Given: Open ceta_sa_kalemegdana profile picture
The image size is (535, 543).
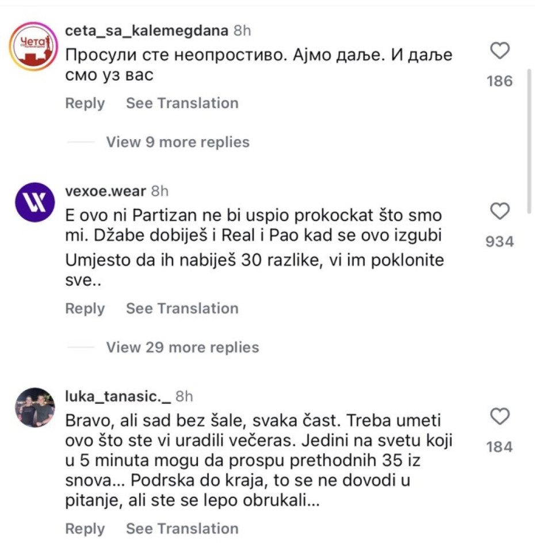Looking at the screenshot, I should pyautogui.click(x=35, y=47).
